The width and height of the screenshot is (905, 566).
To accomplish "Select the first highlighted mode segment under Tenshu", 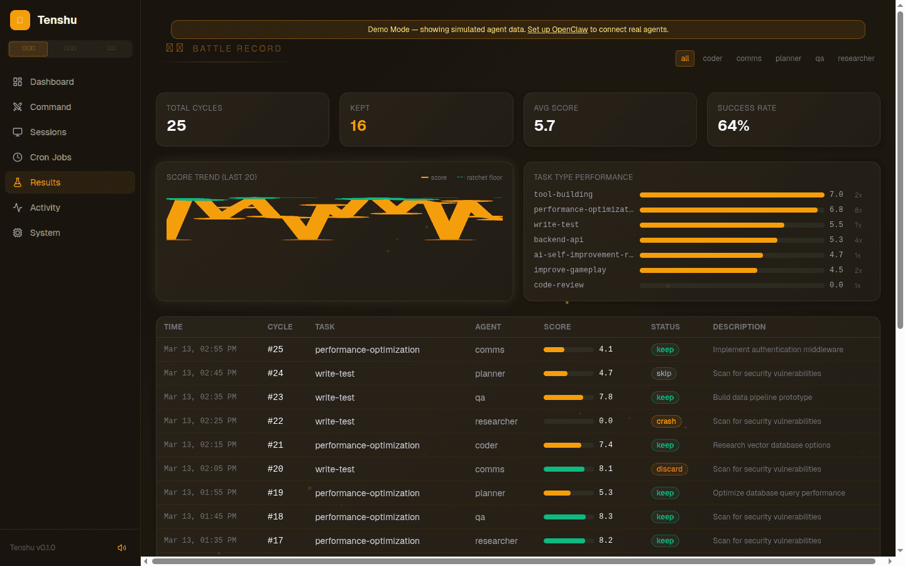I will pos(28,48).
